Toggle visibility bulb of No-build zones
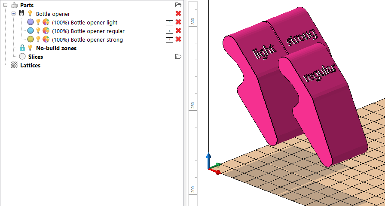This screenshot has height=206, width=385. (30, 48)
